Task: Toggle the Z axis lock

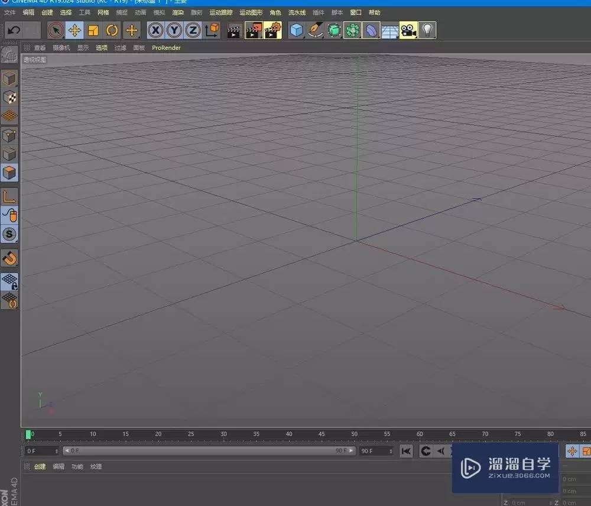Action: click(193, 31)
